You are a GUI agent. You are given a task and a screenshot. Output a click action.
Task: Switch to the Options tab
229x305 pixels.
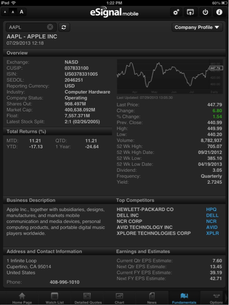(216, 298)
